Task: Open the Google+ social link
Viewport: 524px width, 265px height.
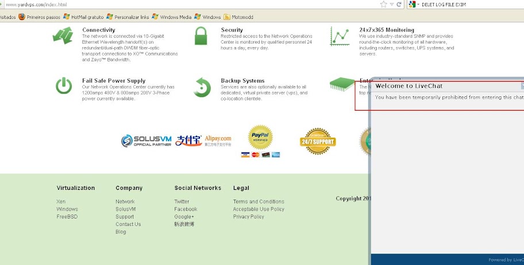Action: click(184, 217)
